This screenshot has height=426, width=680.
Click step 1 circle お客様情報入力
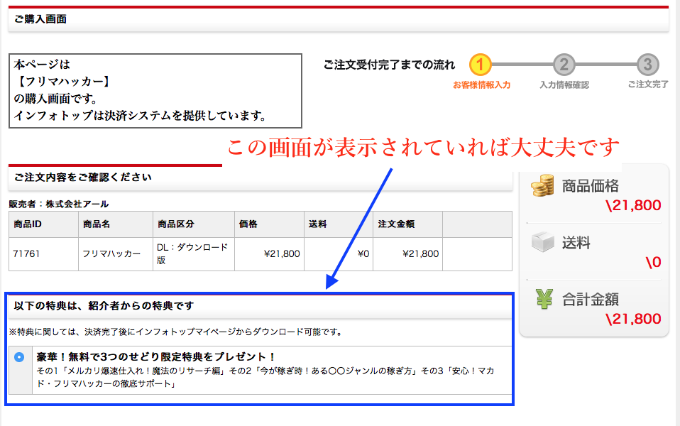480,65
